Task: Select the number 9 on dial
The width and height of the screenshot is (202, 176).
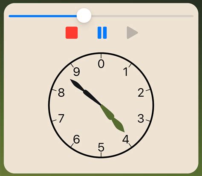Action: (77, 72)
